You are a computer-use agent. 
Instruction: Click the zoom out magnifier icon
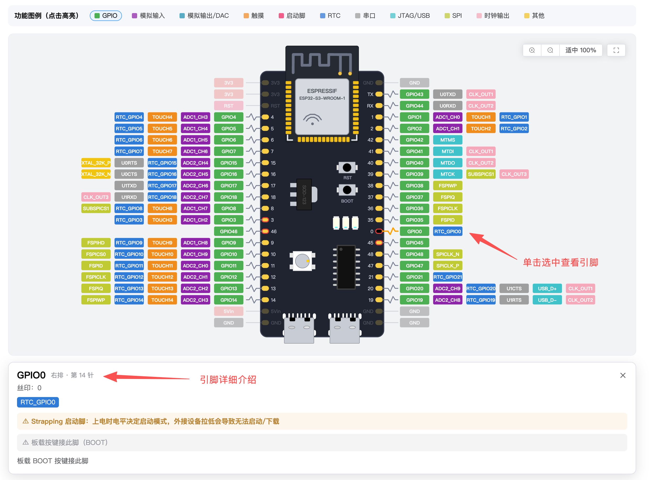[550, 50]
